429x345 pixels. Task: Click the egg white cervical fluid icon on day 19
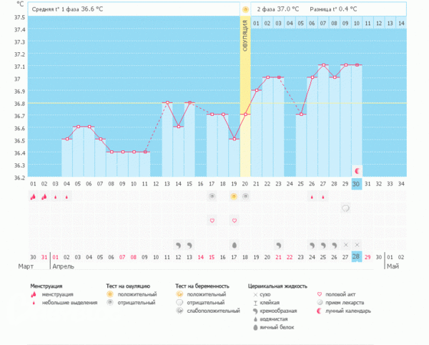coord(235,245)
